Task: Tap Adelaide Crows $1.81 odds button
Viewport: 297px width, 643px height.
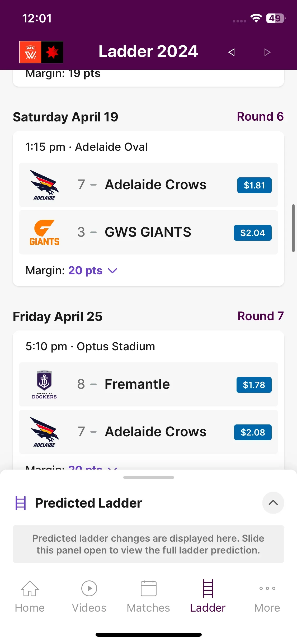Action: point(254,185)
